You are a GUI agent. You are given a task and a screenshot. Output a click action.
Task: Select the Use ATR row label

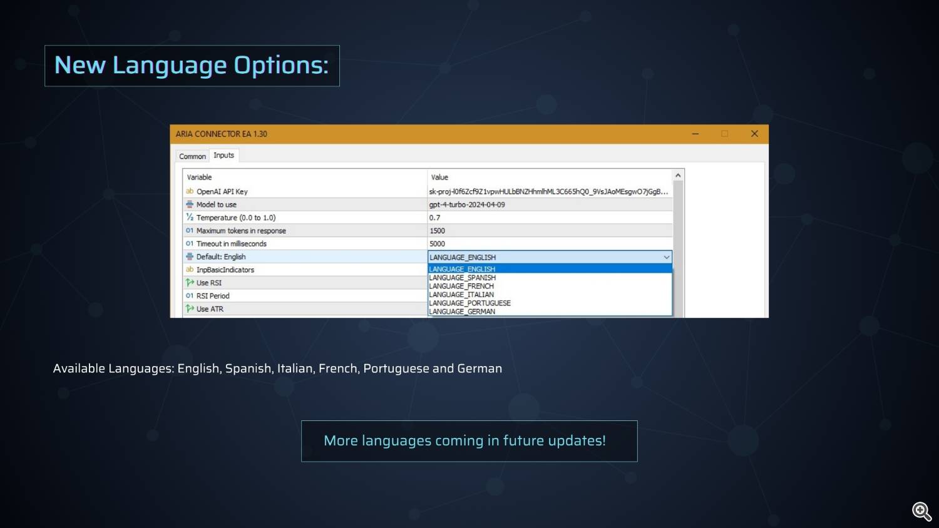point(210,309)
